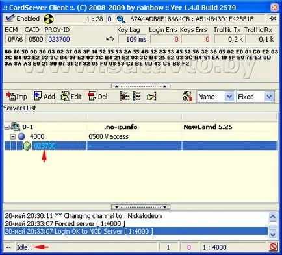Click the server computers icon
282x255 pixels.
[16, 127]
